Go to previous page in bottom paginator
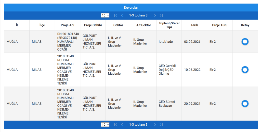The width and height of the screenshot is (261, 132). (122, 125)
